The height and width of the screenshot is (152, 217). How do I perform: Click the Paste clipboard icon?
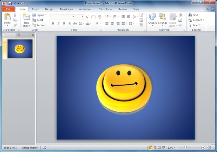pyautogui.click(x=7, y=17)
